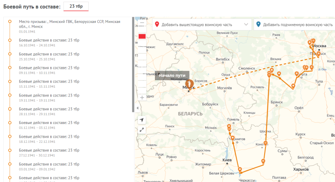Expand map to fullscreen with arrows icon
The image size is (335, 182).
click(x=142, y=130)
